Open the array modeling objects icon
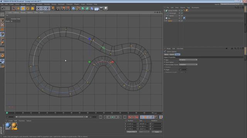 (87, 8)
